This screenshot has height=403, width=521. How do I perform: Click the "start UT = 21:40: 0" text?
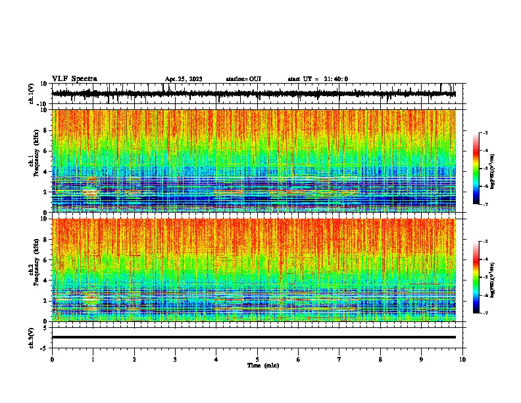(x=318, y=79)
